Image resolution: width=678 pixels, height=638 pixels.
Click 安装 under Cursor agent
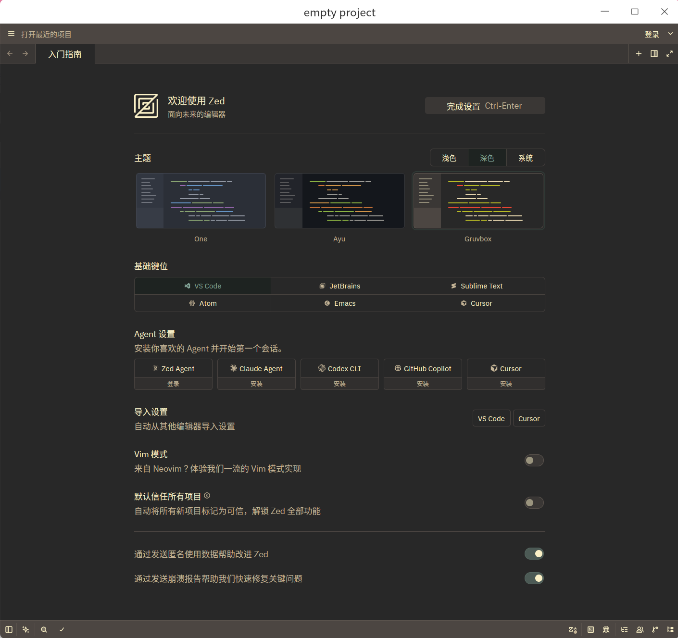click(x=506, y=384)
